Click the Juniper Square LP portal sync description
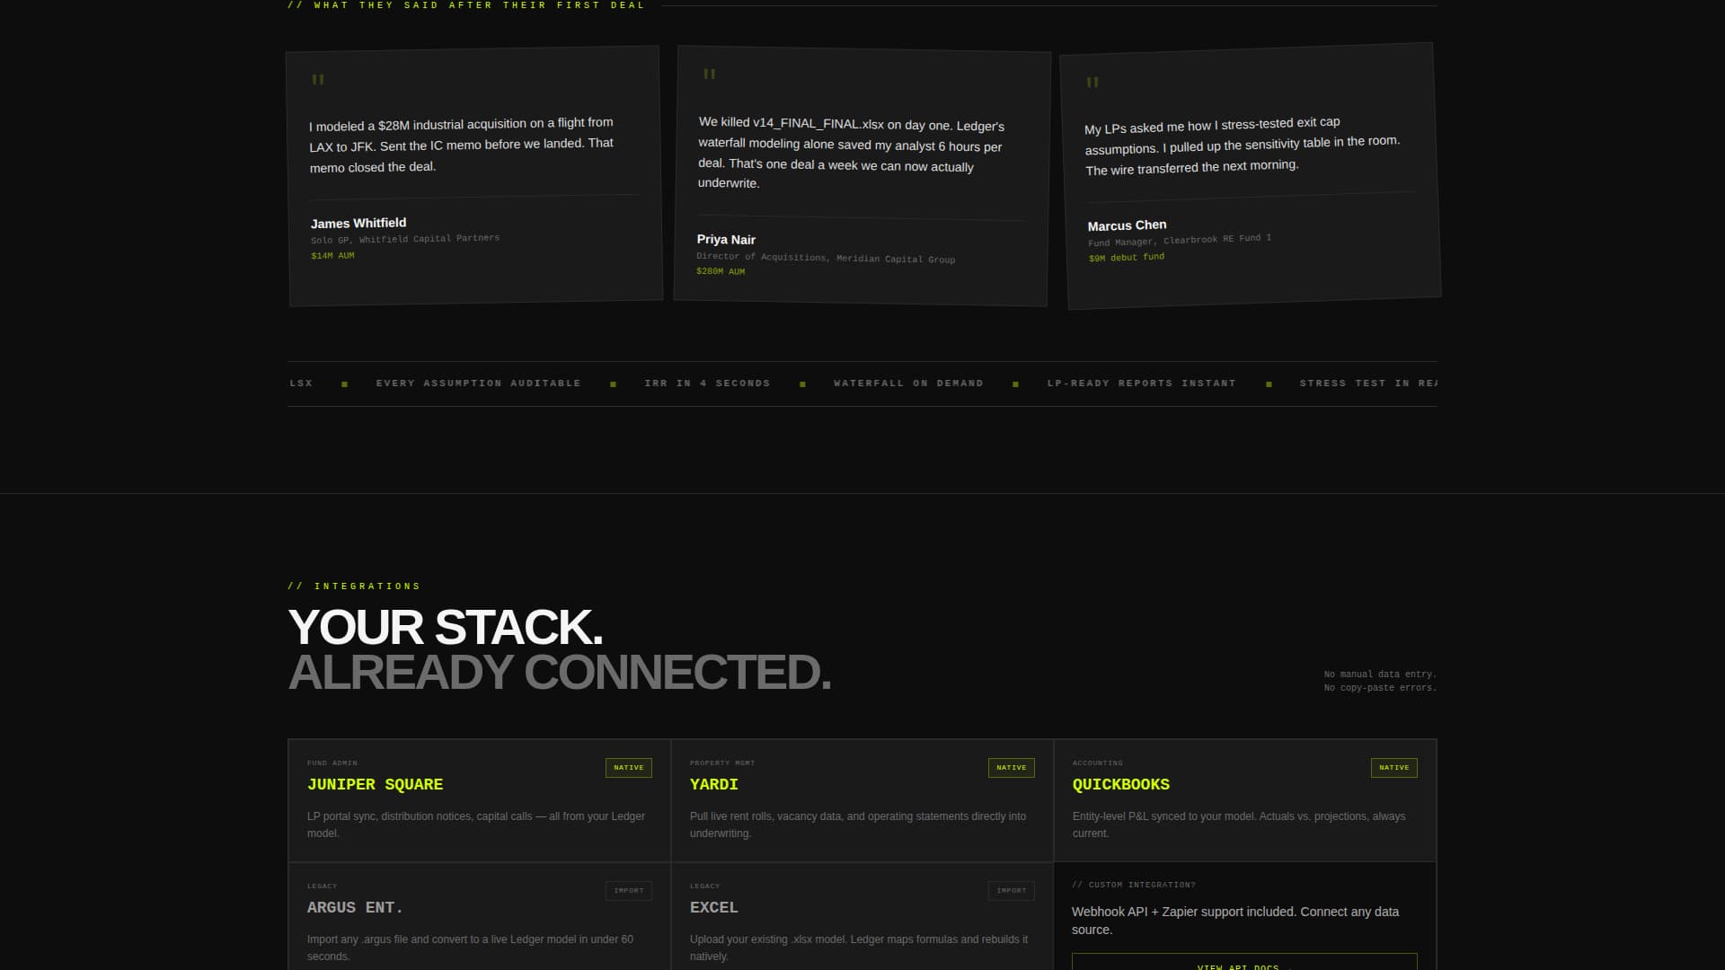The width and height of the screenshot is (1725, 970). [x=476, y=824]
